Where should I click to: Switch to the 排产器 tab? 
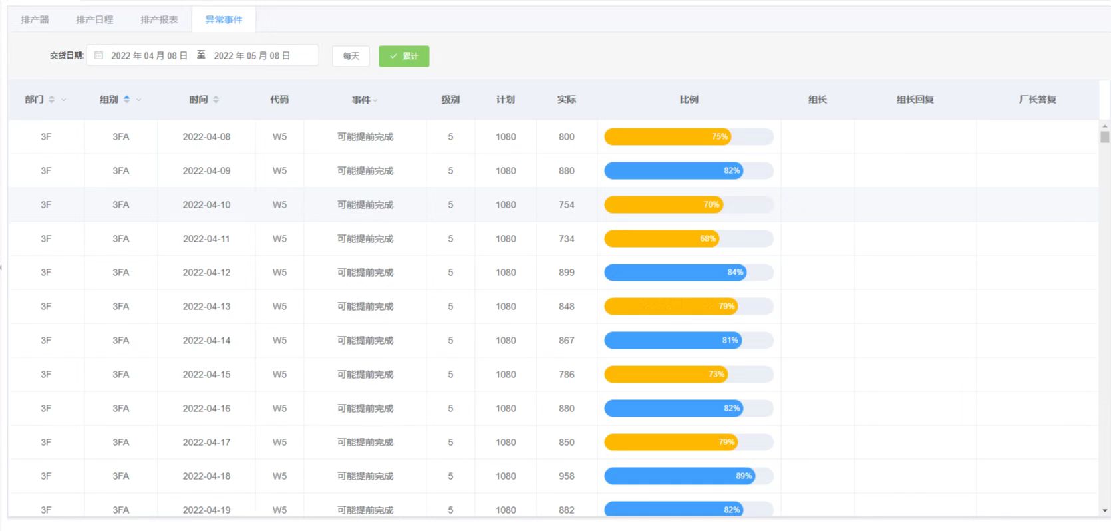(35, 20)
